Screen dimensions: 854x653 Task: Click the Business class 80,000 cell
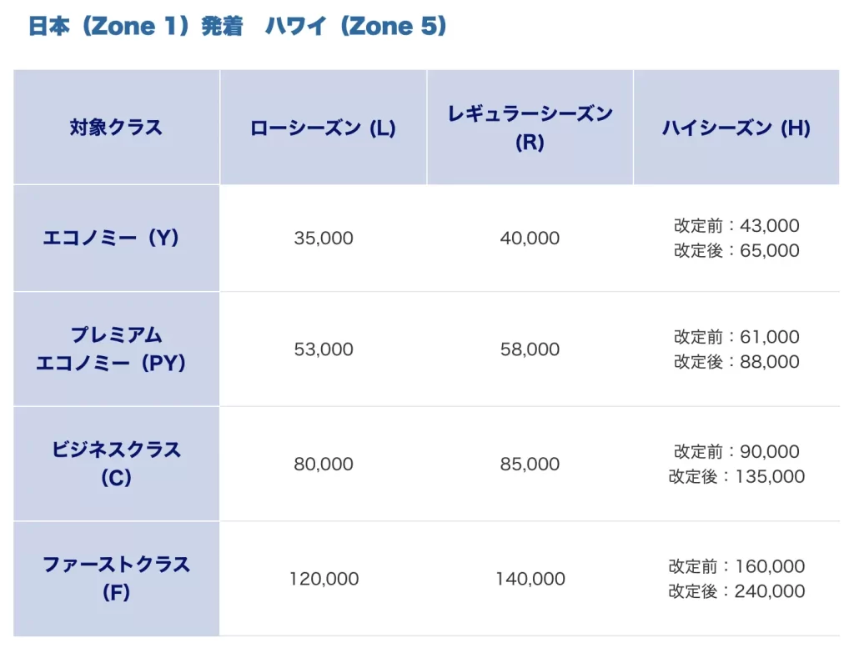[324, 465]
